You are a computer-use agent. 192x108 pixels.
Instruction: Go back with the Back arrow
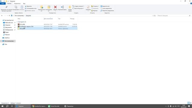point(2,16)
